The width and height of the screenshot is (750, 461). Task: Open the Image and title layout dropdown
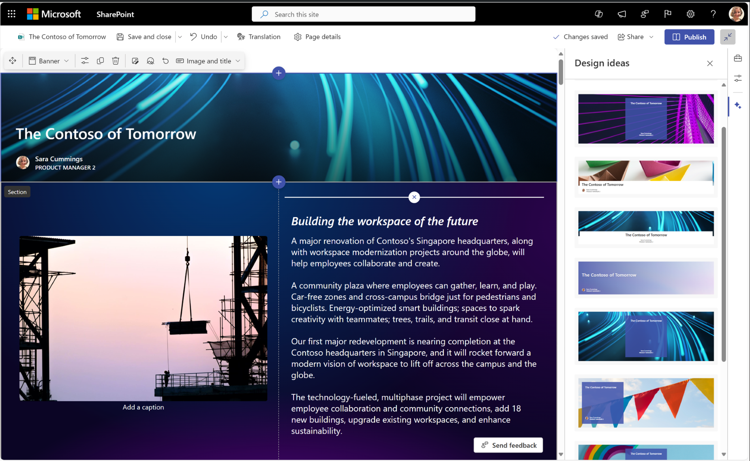pos(237,61)
